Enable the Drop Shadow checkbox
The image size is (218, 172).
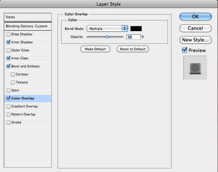click(x=8, y=34)
